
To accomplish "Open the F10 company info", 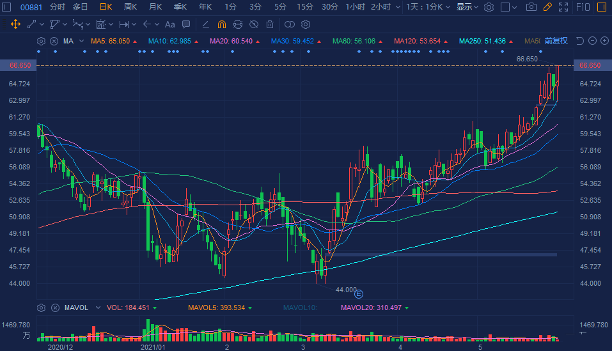I will coord(583,7).
